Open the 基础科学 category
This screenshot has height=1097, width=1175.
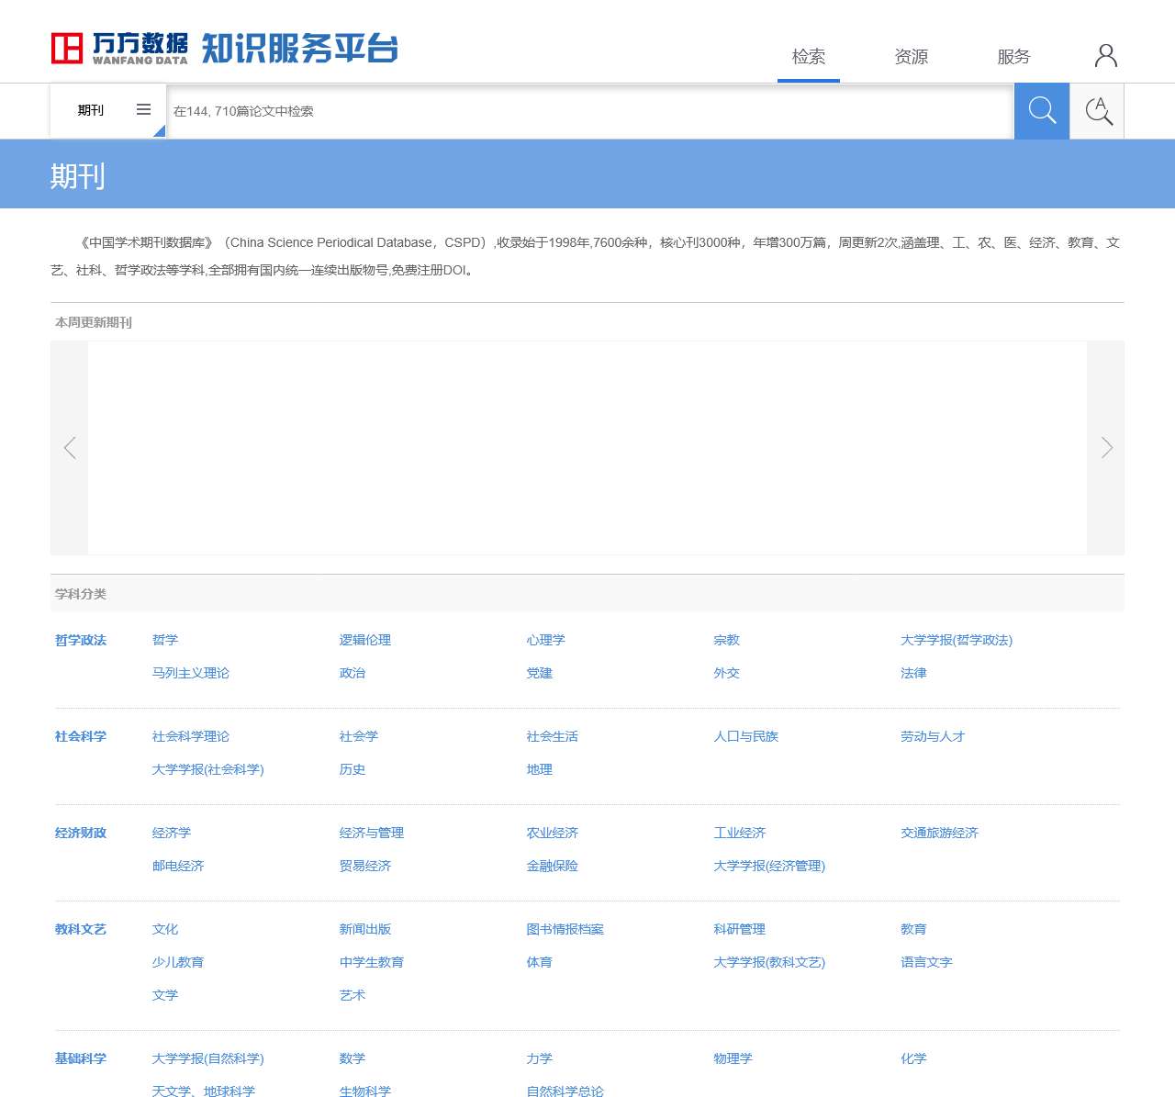point(81,1059)
